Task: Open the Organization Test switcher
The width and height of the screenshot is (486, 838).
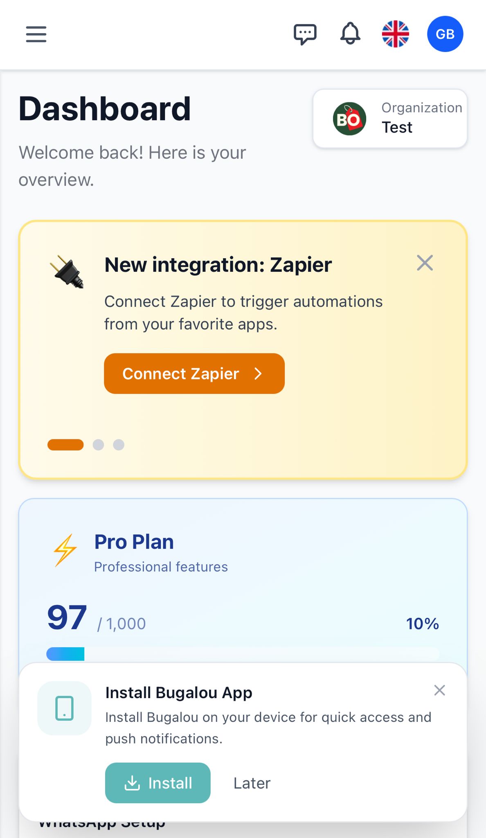Action: coord(390,119)
